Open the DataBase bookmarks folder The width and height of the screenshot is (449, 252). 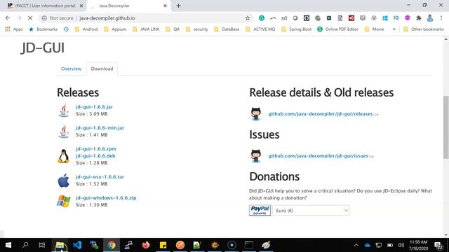(227, 29)
